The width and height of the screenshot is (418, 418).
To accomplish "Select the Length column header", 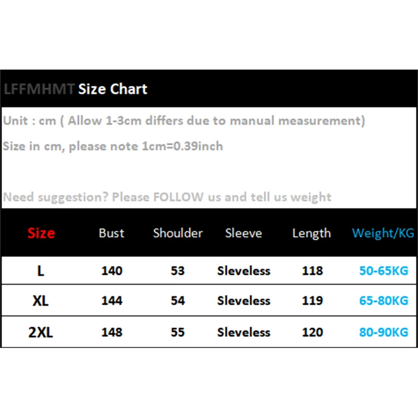I will [x=311, y=233].
